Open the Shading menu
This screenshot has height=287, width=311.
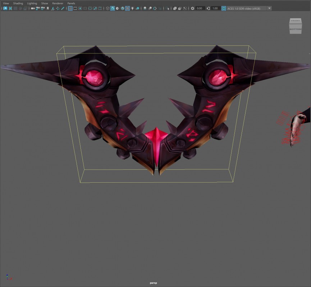pyautogui.click(x=18, y=3)
